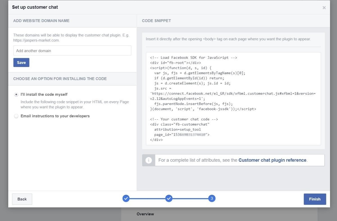Finish the customer chat setup
The height and width of the screenshot is (221, 337).
315,199
